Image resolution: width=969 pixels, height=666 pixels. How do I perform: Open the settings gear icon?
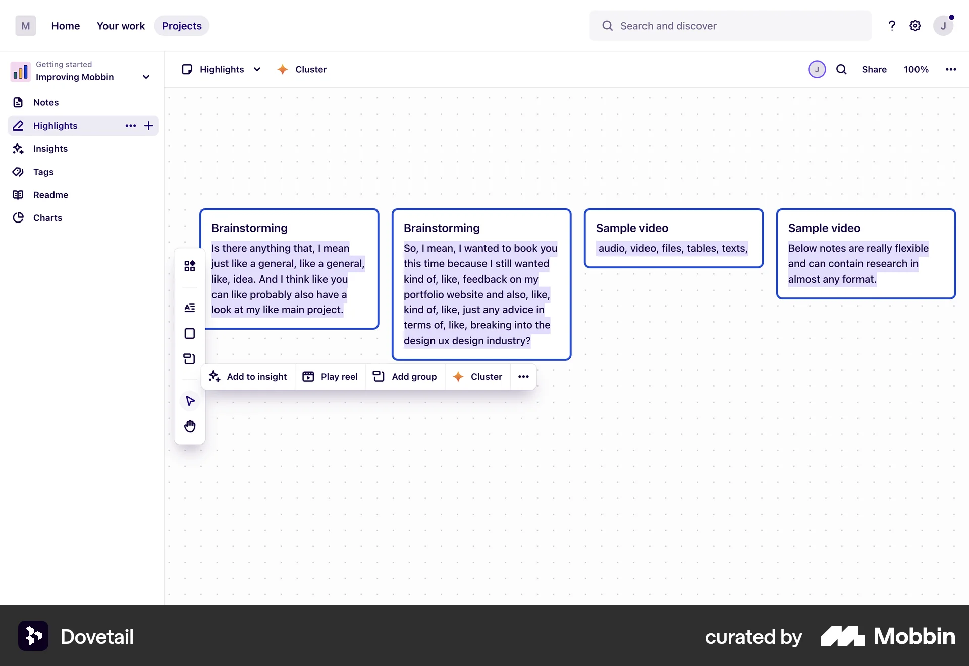pos(915,26)
